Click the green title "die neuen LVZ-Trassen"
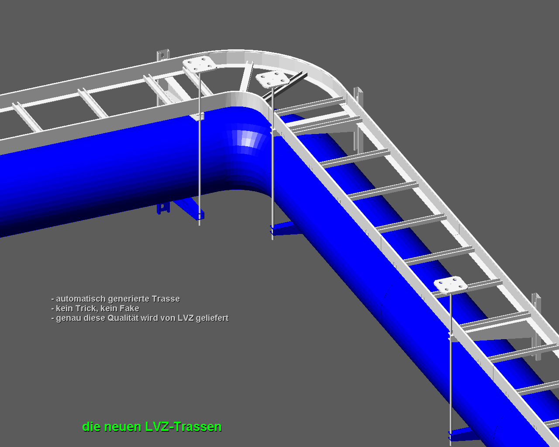559x447 pixels. 152,426
